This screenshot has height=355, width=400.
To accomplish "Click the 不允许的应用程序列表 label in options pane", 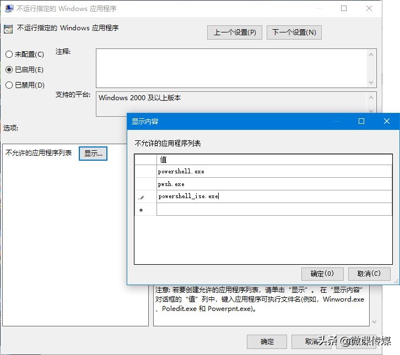I will pyautogui.click(x=39, y=153).
